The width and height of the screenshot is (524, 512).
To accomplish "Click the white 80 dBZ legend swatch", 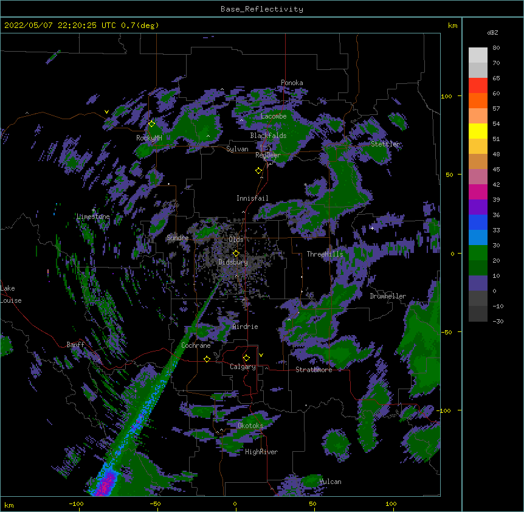I will (478, 55).
